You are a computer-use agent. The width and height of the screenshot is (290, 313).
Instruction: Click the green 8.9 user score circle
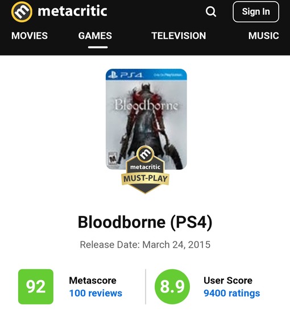(172, 287)
